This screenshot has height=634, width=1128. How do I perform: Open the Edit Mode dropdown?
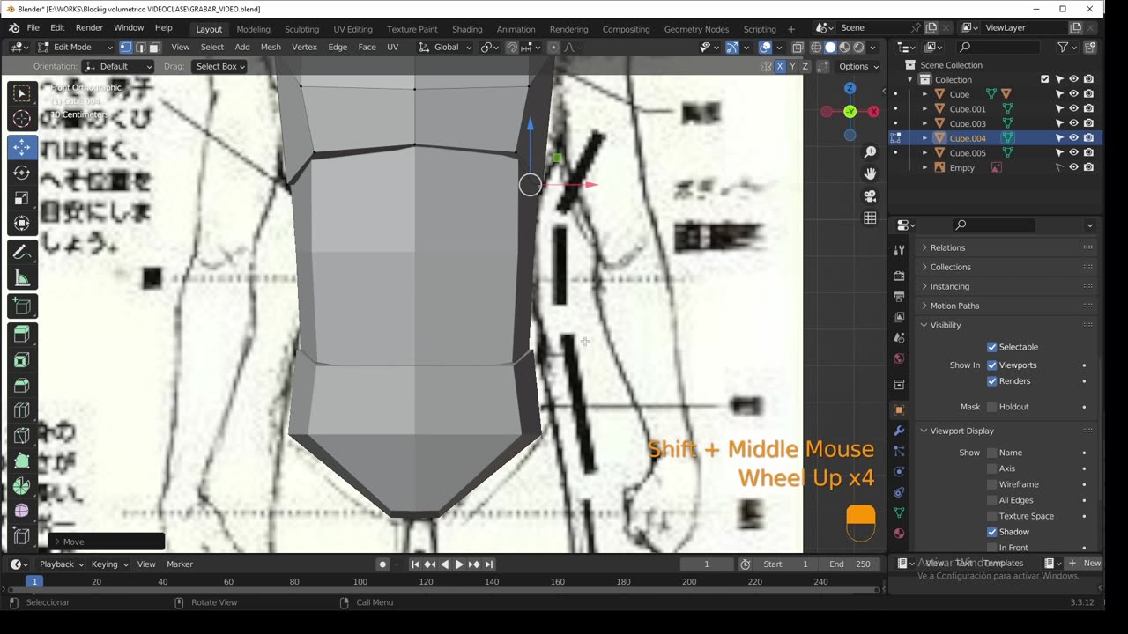pyautogui.click(x=75, y=48)
